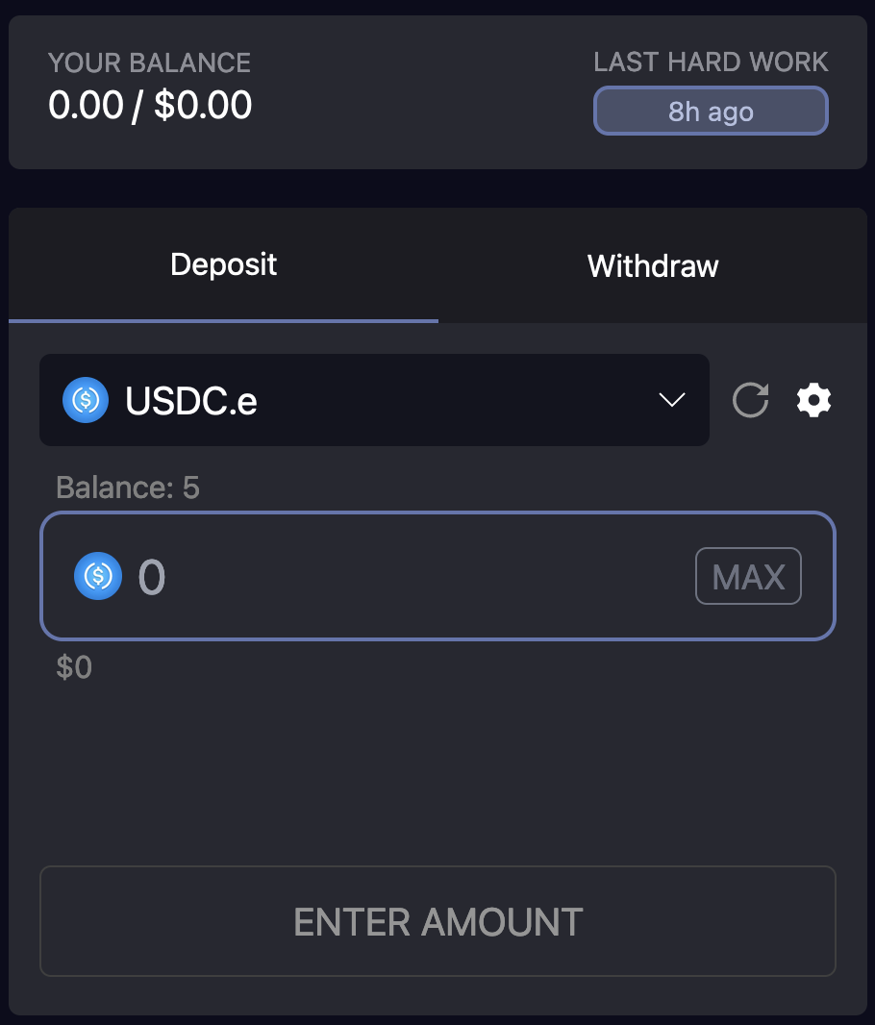Image resolution: width=875 pixels, height=1025 pixels.
Task: Click the $0 value below the amount field
Action: click(x=74, y=667)
